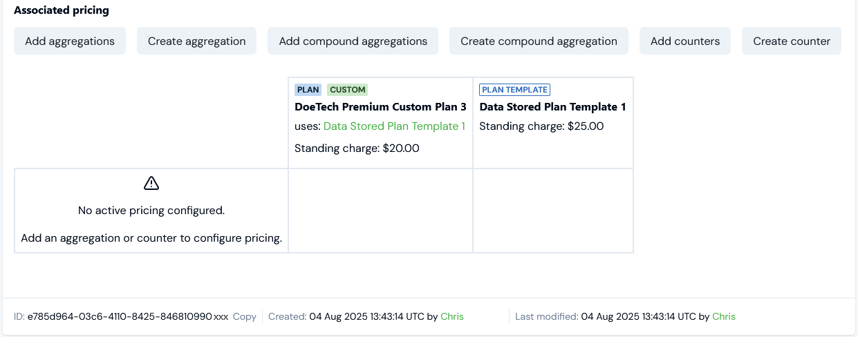Select Add compound aggregations

click(x=353, y=41)
